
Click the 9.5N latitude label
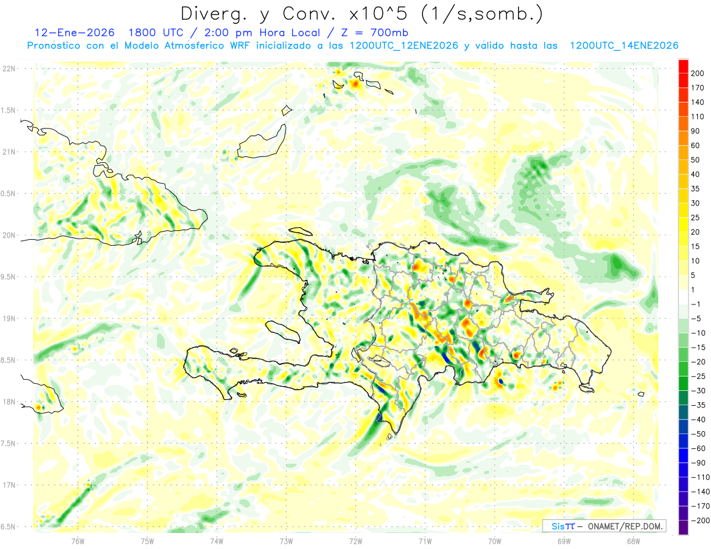[8, 277]
